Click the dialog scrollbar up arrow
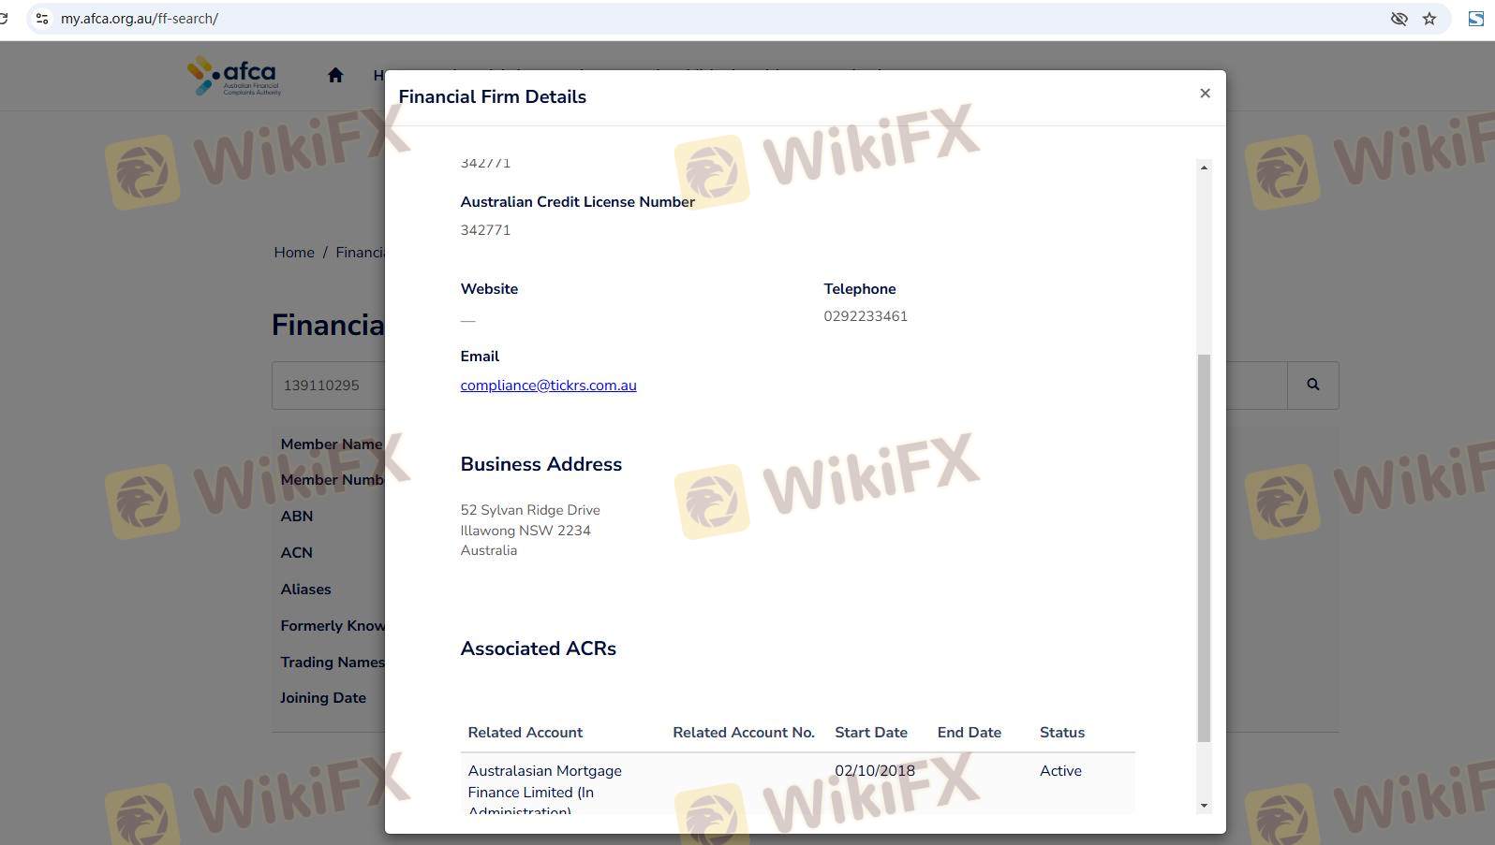 tap(1204, 168)
